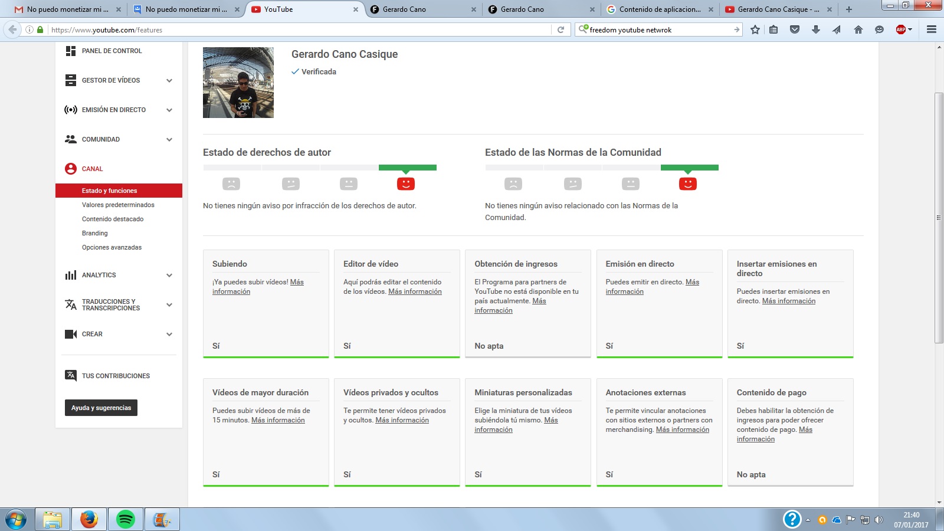
Task: Click the Ayuda y sugerencias button
Action: click(x=101, y=408)
